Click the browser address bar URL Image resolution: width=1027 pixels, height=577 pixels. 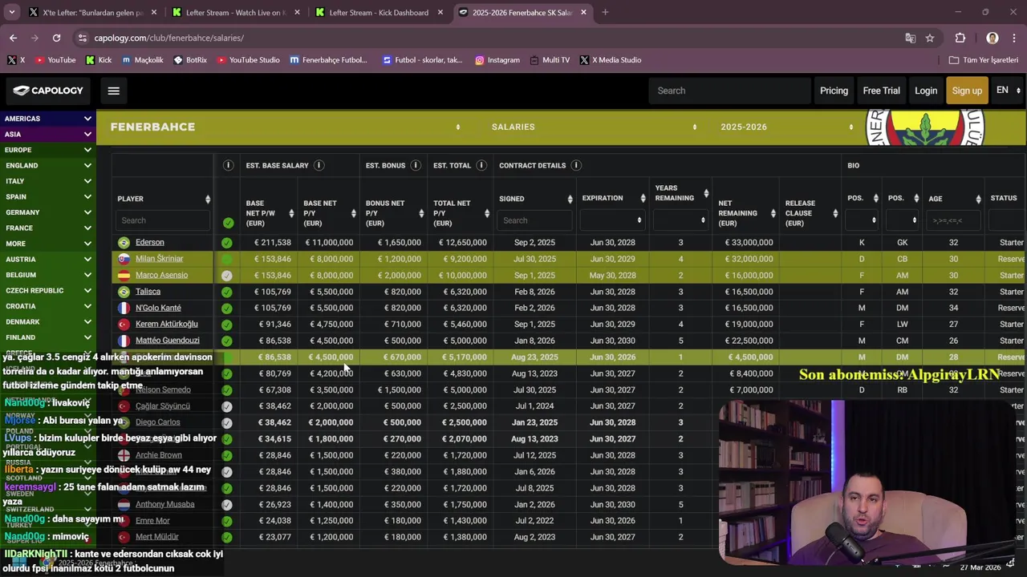click(x=168, y=38)
